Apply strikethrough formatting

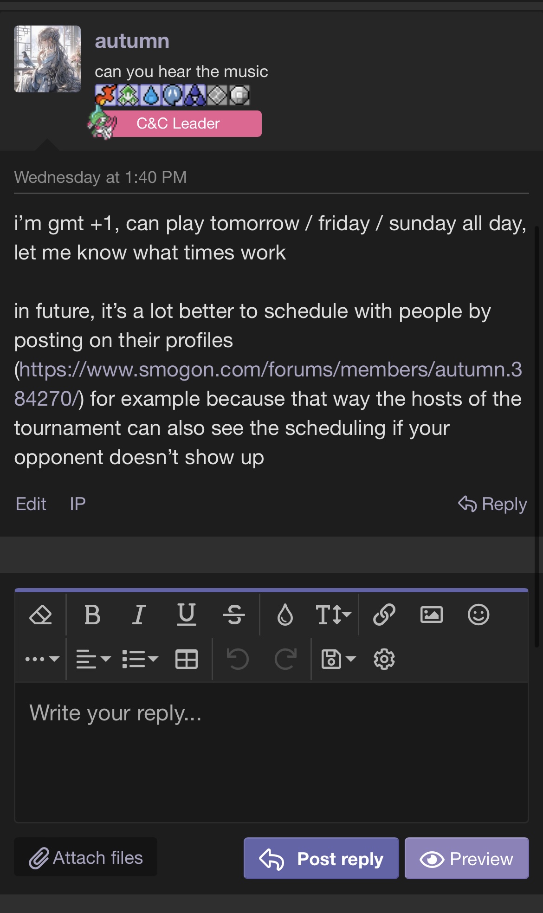click(234, 615)
